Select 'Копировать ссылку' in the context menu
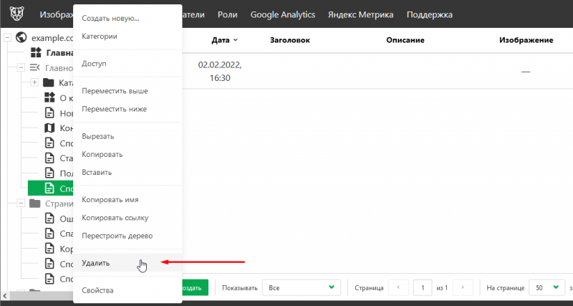Screen dimensions: 573x306 (x=115, y=218)
